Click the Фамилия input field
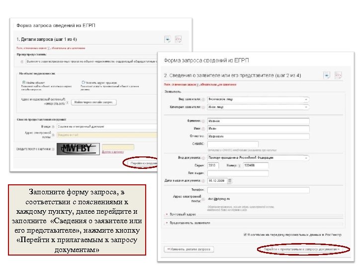This screenshot has width=358, height=269. click(258, 121)
